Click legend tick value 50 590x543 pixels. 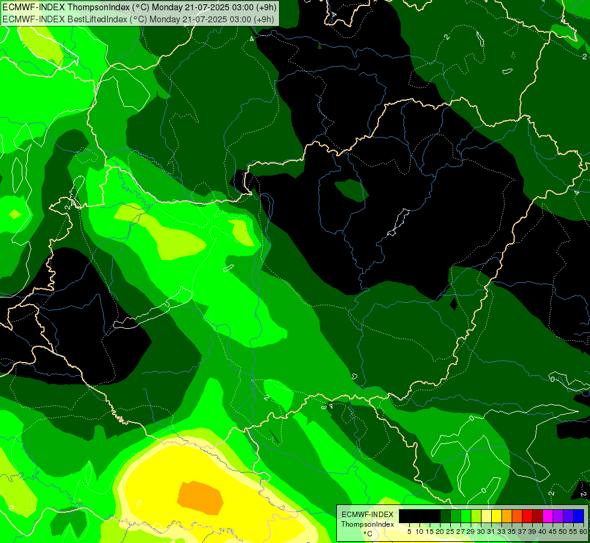point(563,532)
